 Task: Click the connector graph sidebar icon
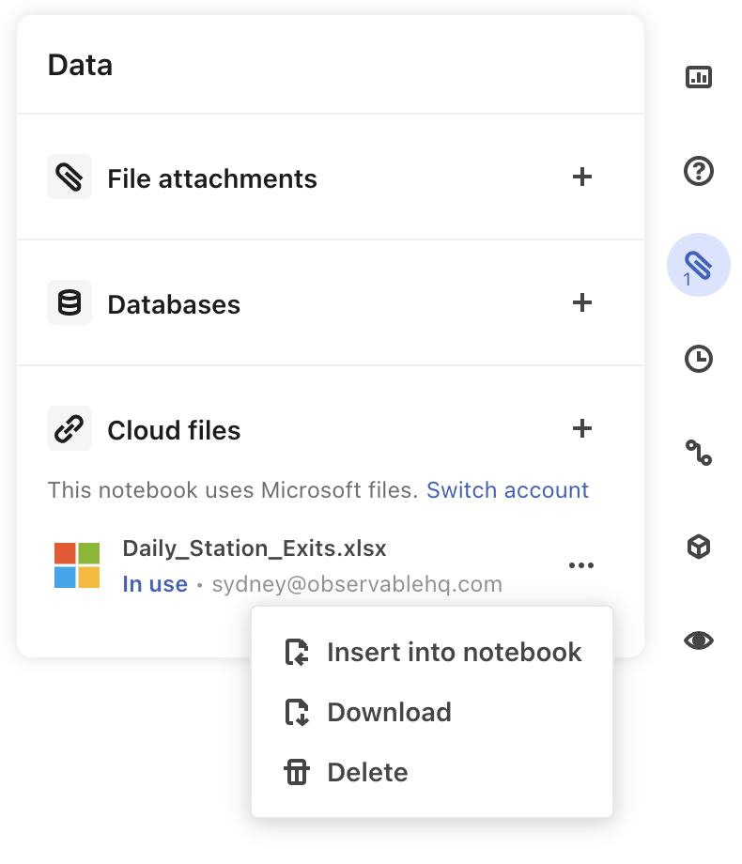tap(699, 453)
